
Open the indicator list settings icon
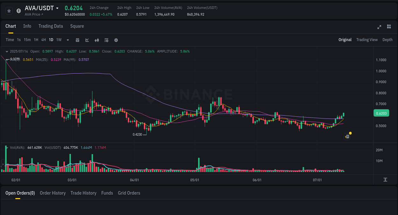106,40
